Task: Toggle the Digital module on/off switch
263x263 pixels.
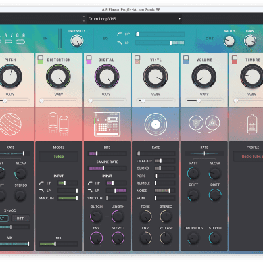Action: (x=89, y=60)
